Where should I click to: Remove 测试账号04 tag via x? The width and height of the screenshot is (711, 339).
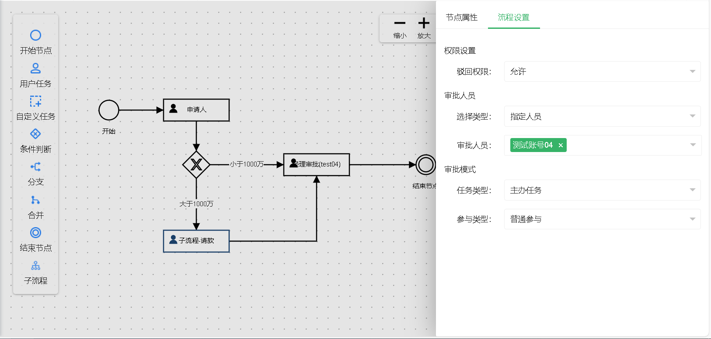pos(561,145)
